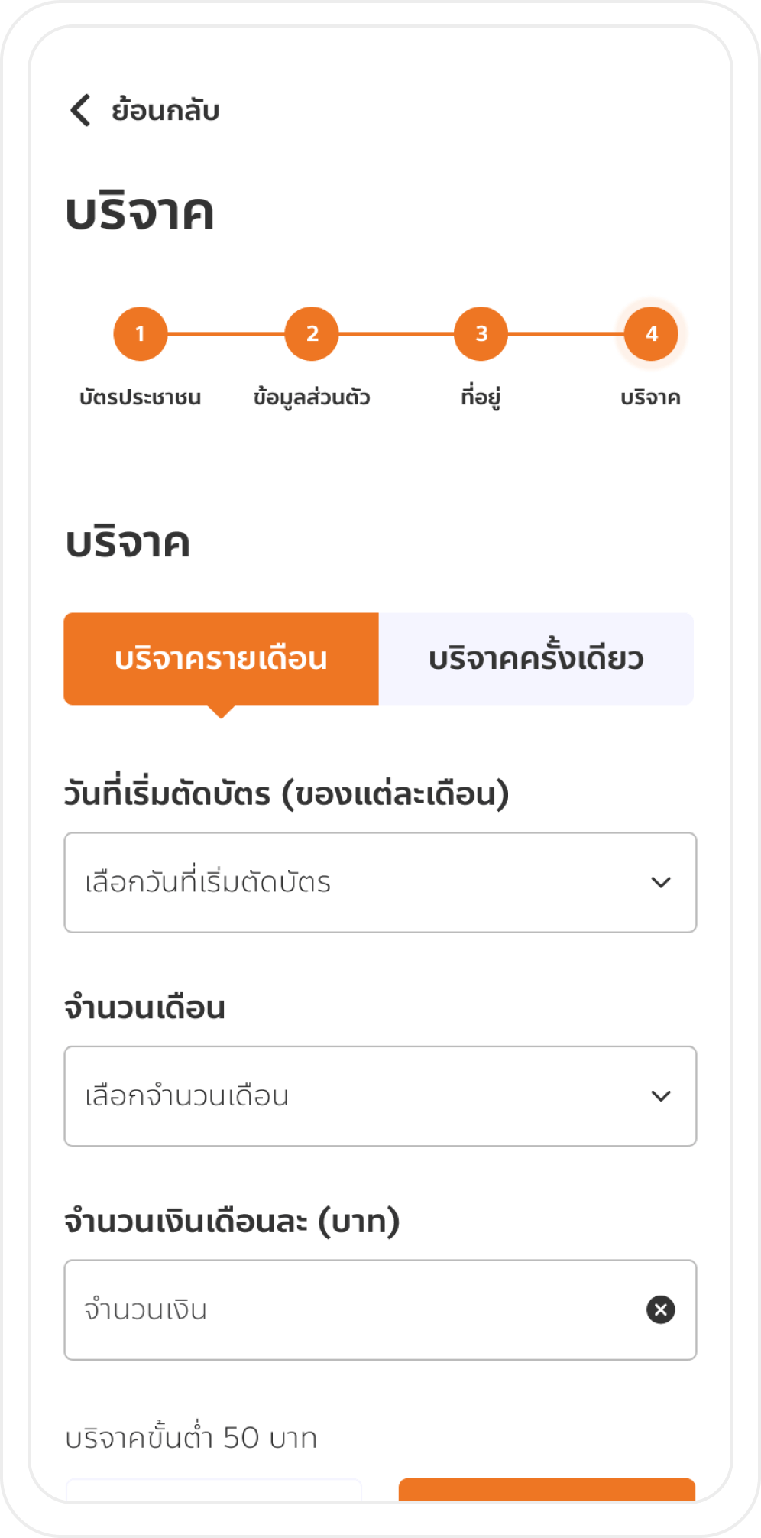Click the ที่อยู่ step label
Viewport: 761px width, 1538px height.
click(481, 397)
